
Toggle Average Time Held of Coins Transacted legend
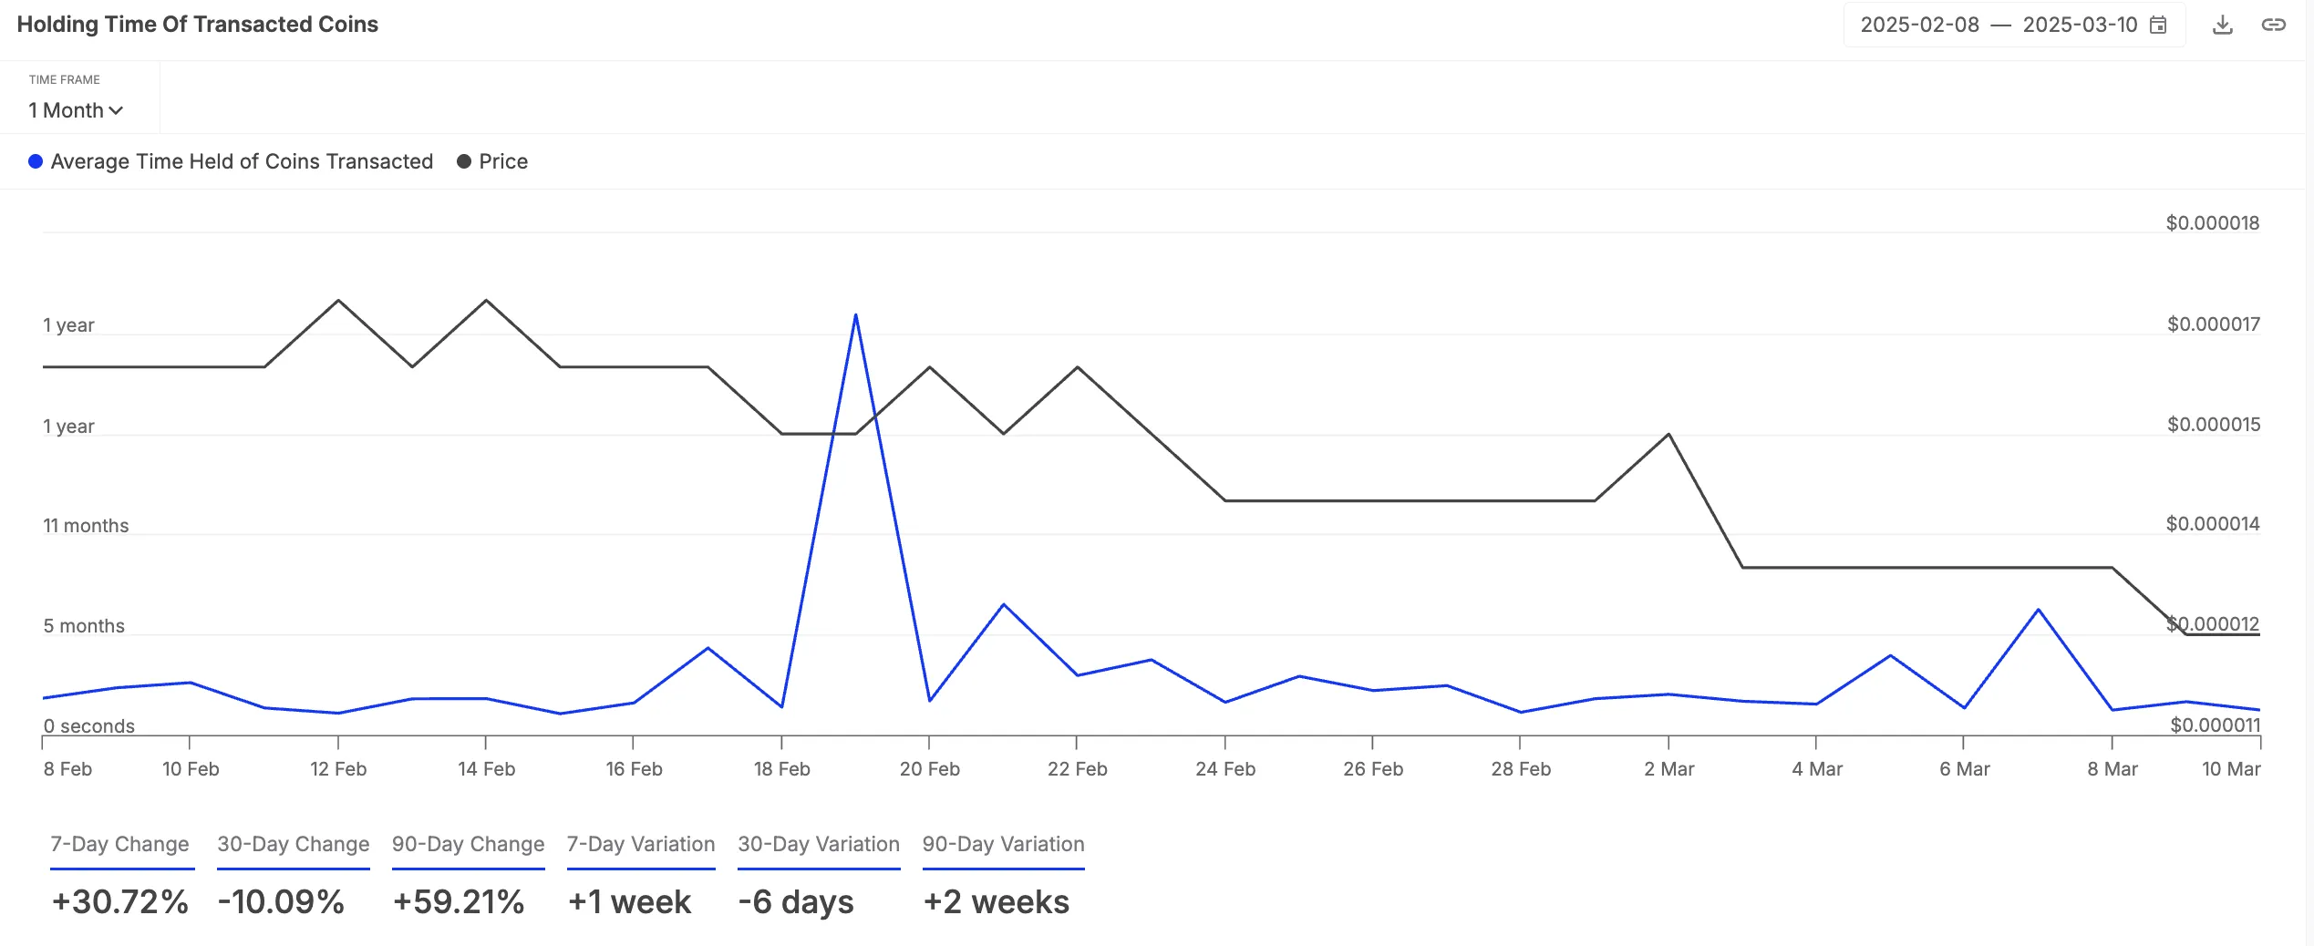click(x=242, y=161)
